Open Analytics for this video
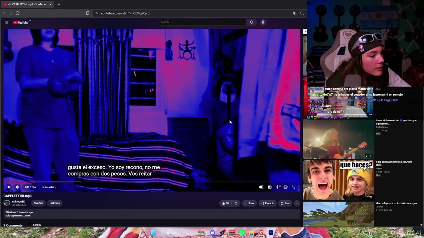Image resolution: width=424 pixels, height=238 pixels. (38, 203)
